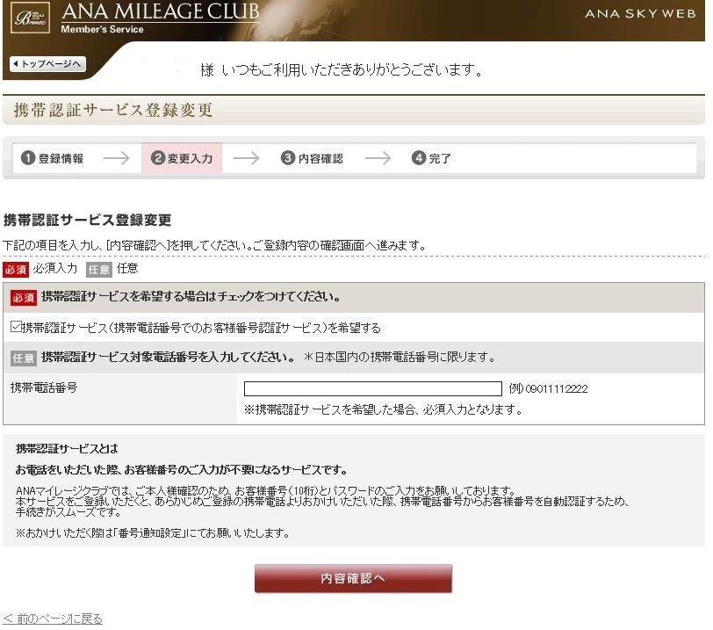Select step 2 変更入力
The image size is (713, 630).
point(182,158)
